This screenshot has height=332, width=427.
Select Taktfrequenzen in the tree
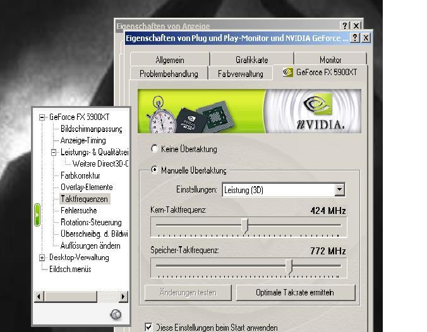point(85,199)
